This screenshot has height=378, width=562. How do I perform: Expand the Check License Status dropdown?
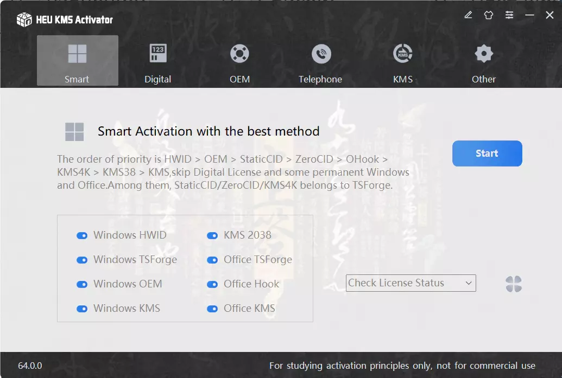(411, 283)
